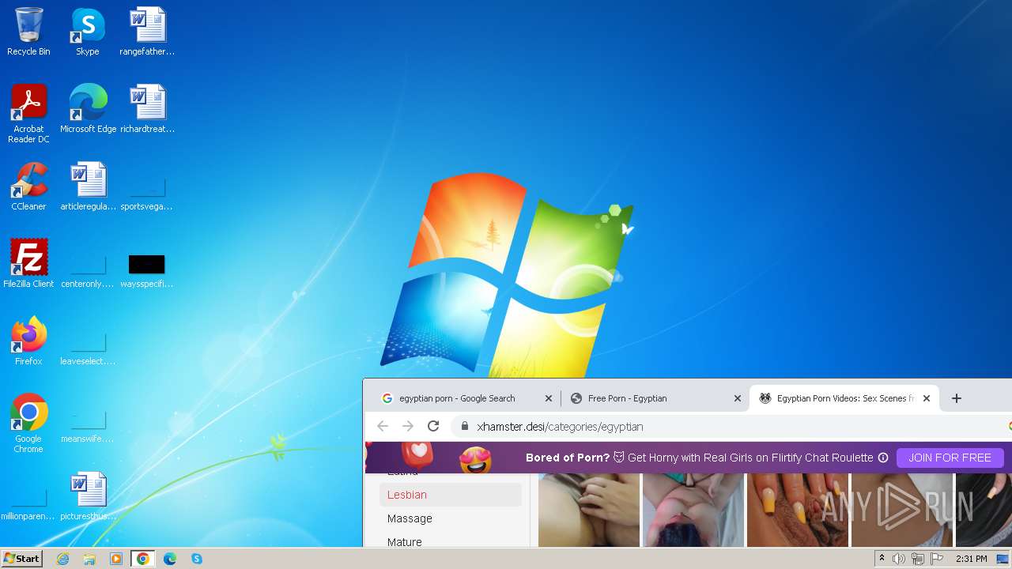Switch to Chrome via taskbar button

tap(143, 559)
